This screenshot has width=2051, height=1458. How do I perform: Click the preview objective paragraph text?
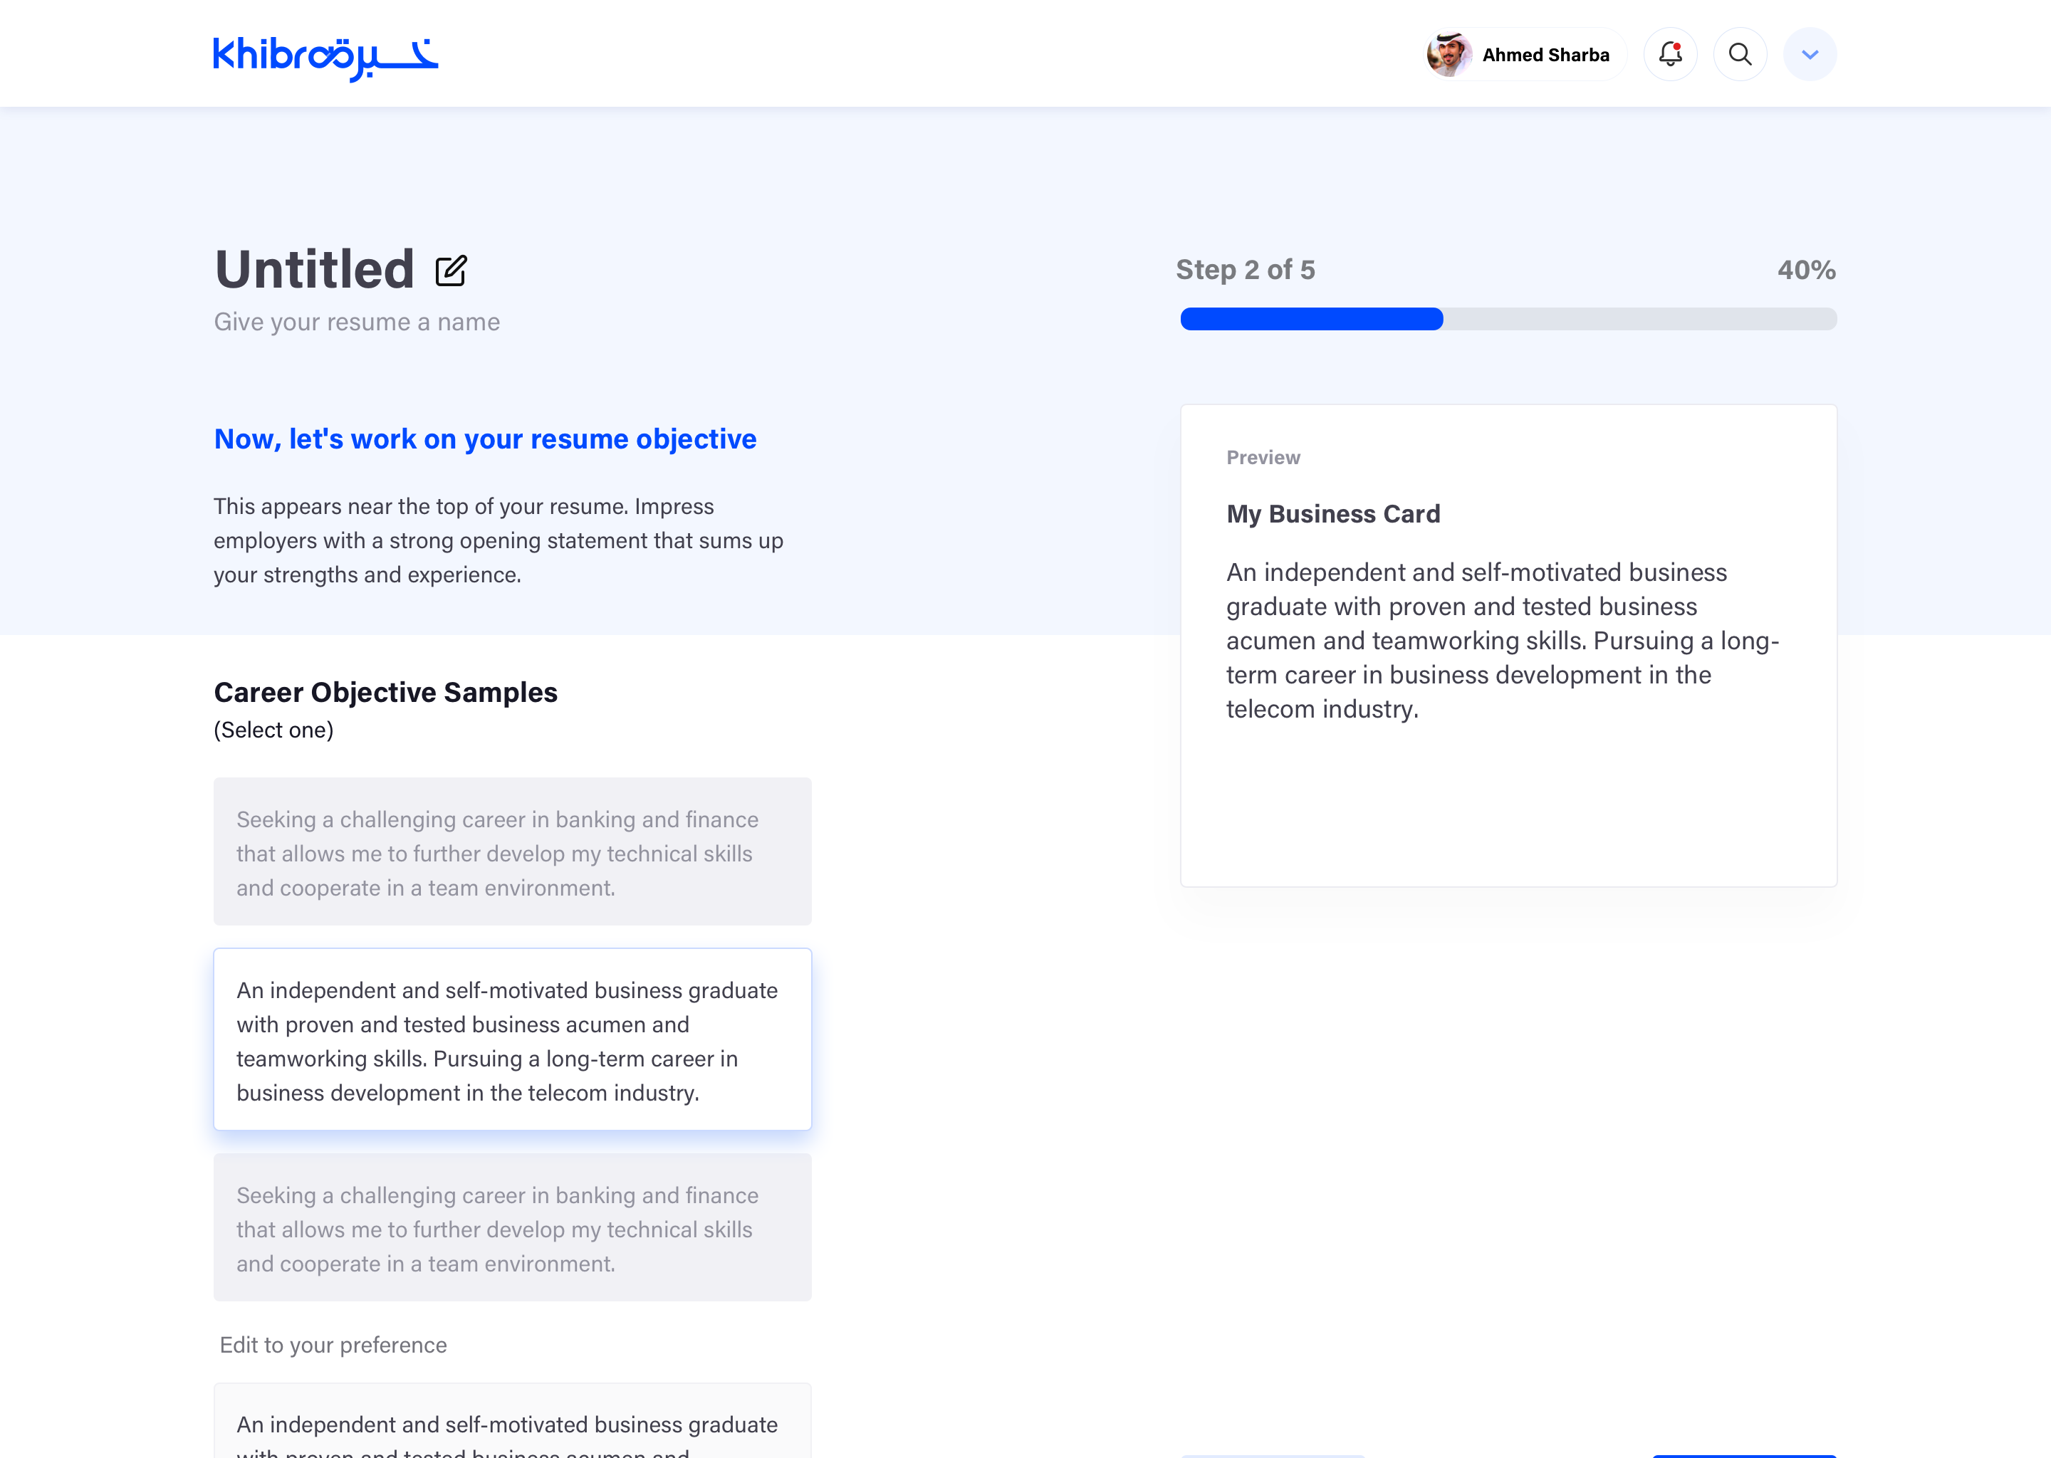click(x=1501, y=640)
